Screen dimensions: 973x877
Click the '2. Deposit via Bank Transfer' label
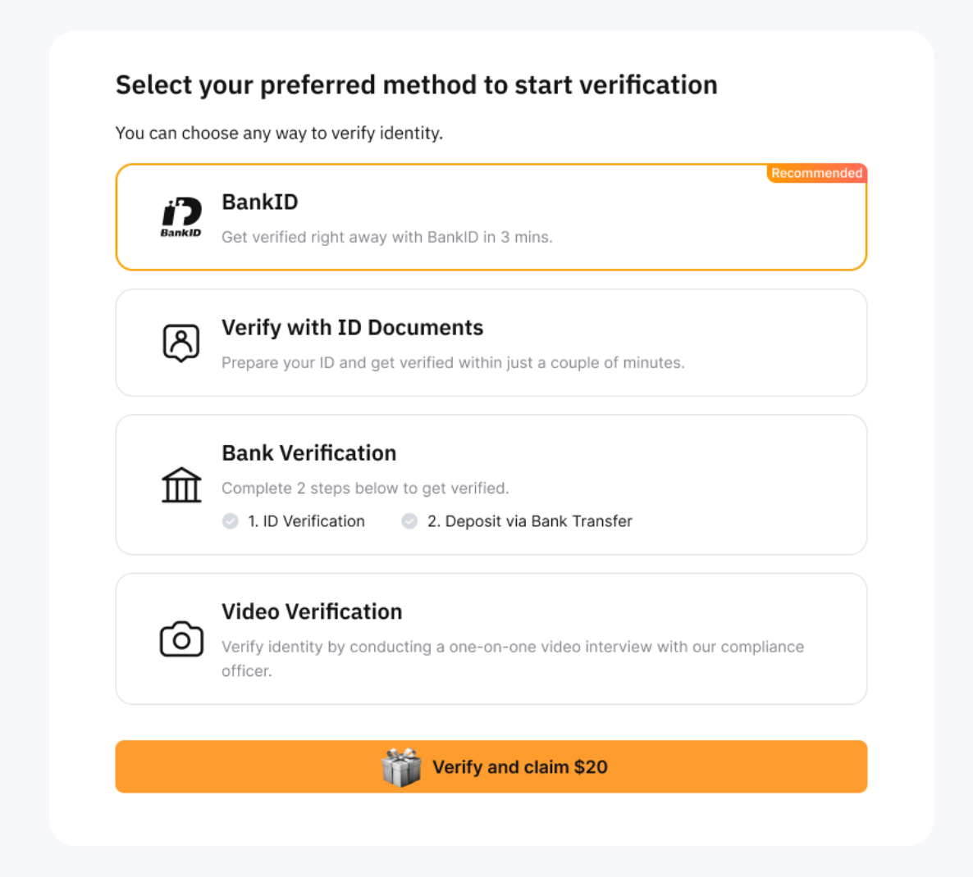point(530,521)
